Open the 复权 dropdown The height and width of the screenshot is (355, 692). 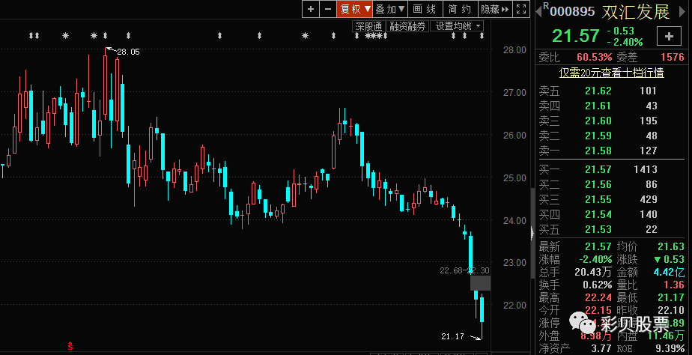(x=355, y=9)
